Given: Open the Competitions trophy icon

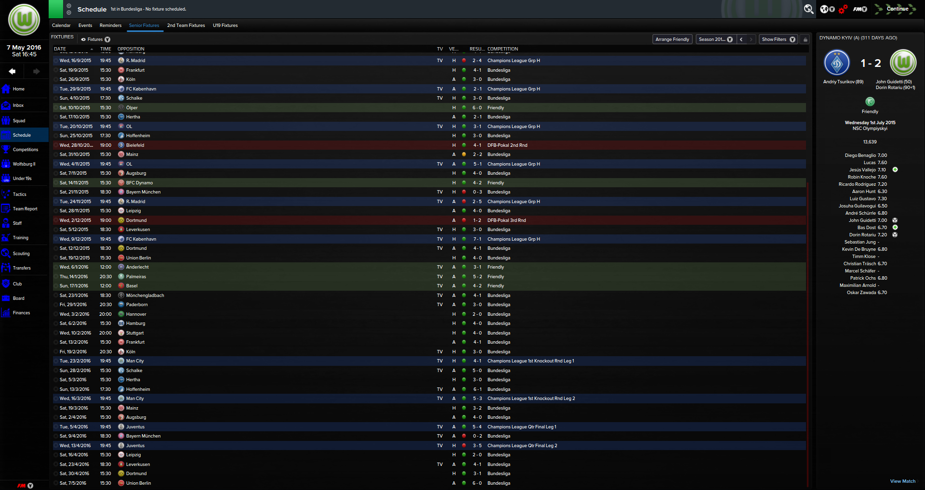Looking at the screenshot, I should coord(6,150).
